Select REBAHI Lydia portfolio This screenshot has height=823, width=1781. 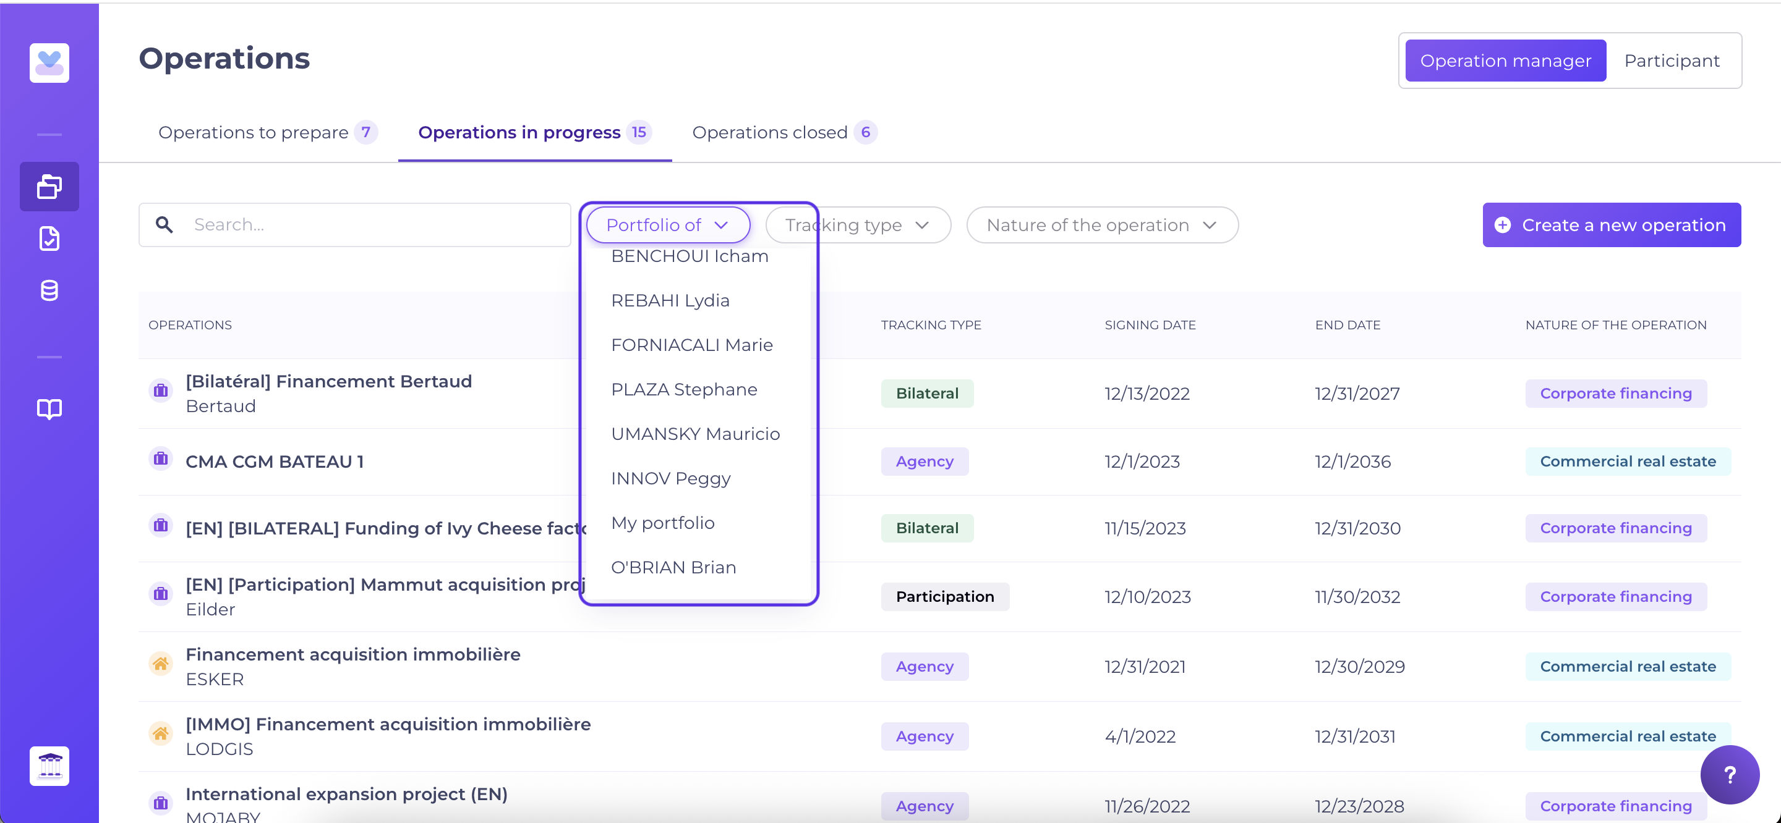pyautogui.click(x=698, y=300)
